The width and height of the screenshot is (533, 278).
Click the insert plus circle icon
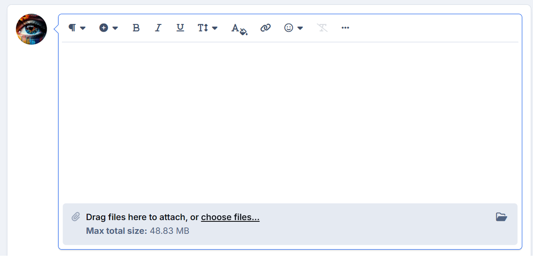(x=103, y=28)
